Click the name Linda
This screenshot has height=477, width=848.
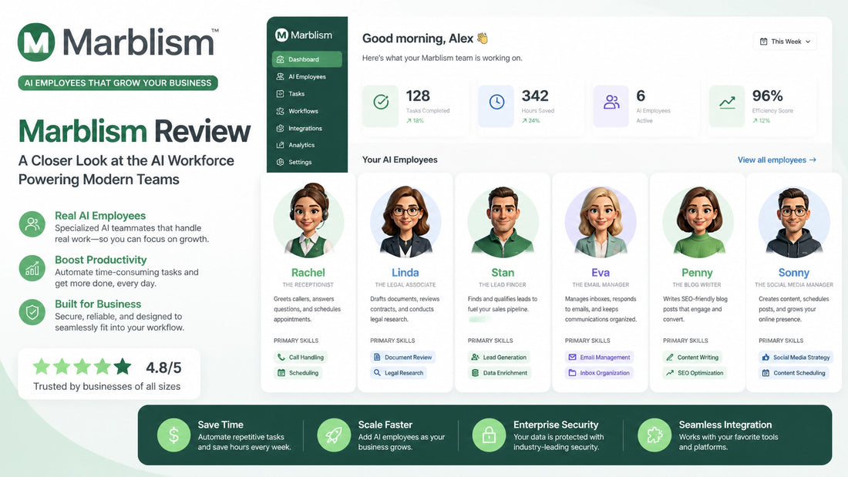pos(405,273)
